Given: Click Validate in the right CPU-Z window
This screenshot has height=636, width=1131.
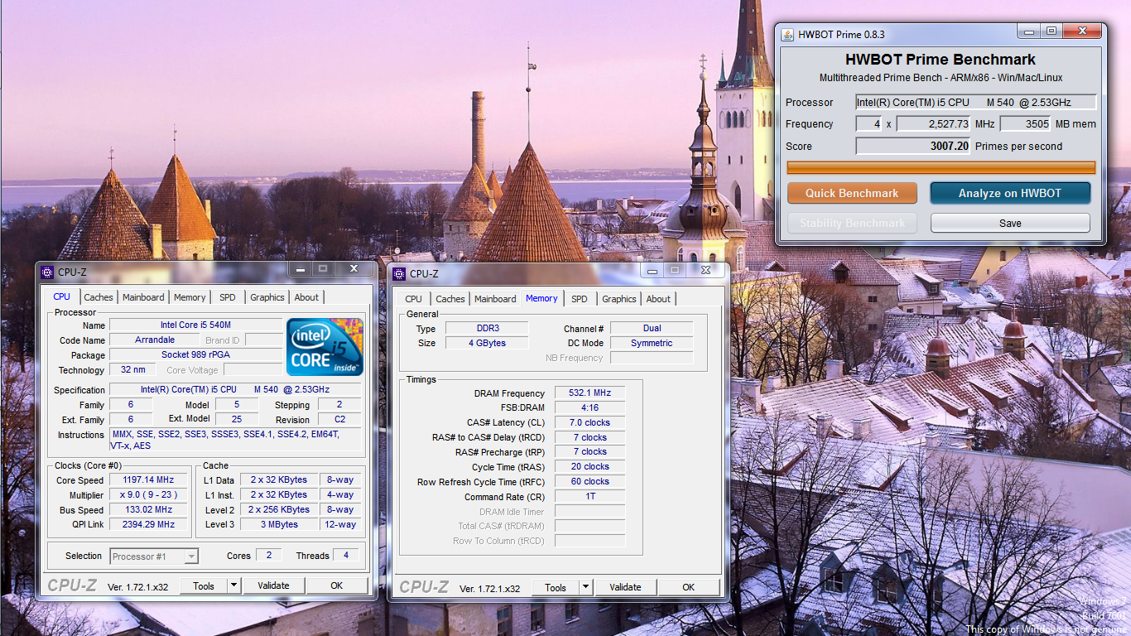Looking at the screenshot, I should [x=625, y=587].
